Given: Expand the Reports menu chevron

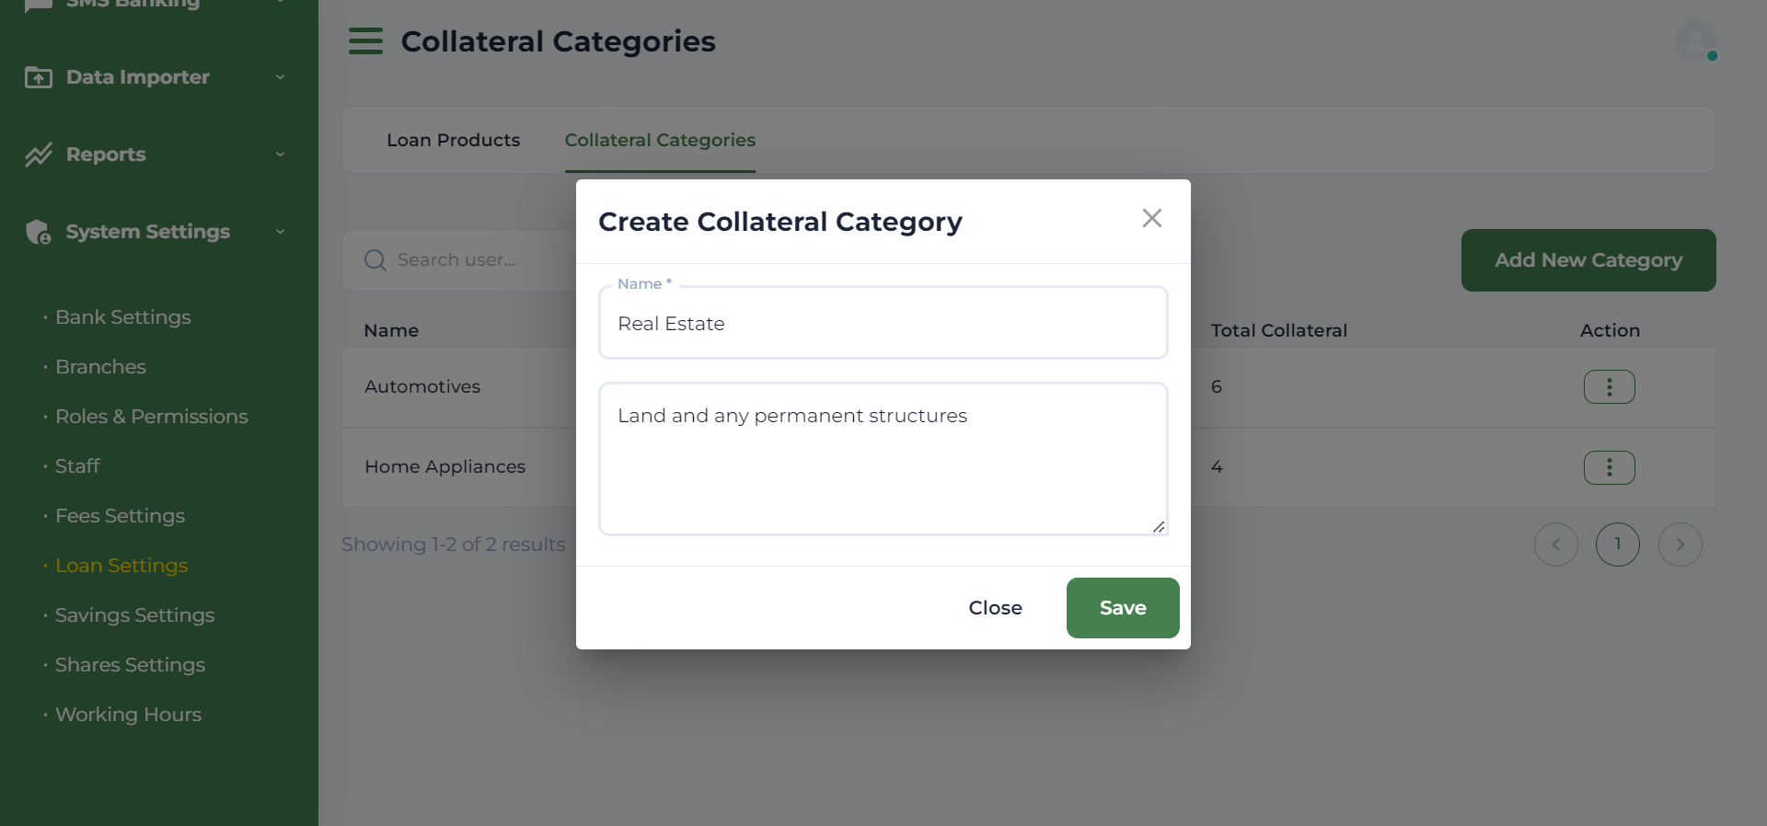Looking at the screenshot, I should click(x=281, y=155).
